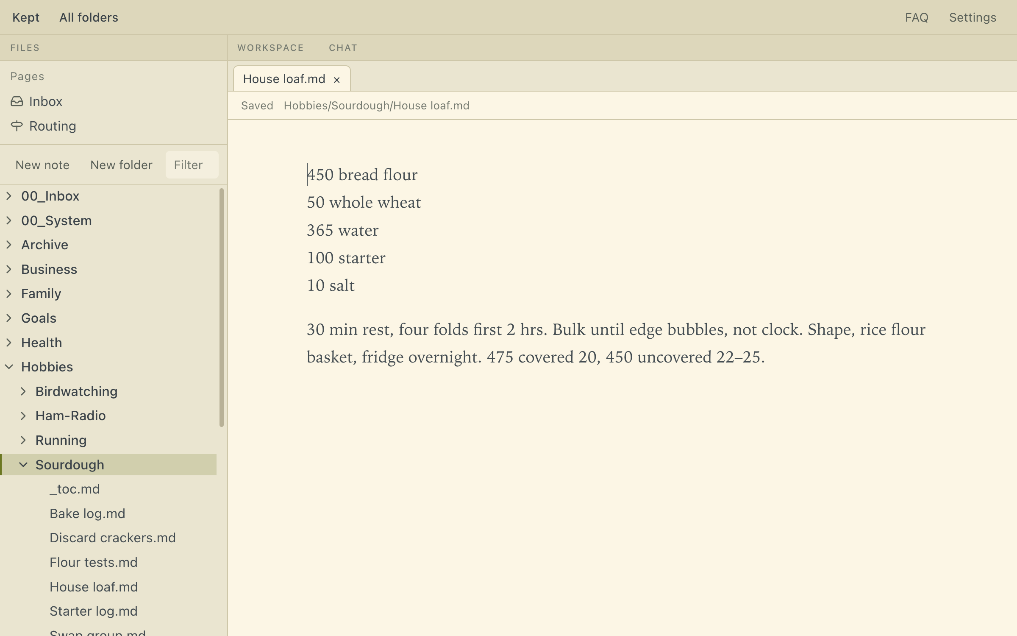Open the FAQ link
This screenshot has height=636, width=1017.
point(917,17)
